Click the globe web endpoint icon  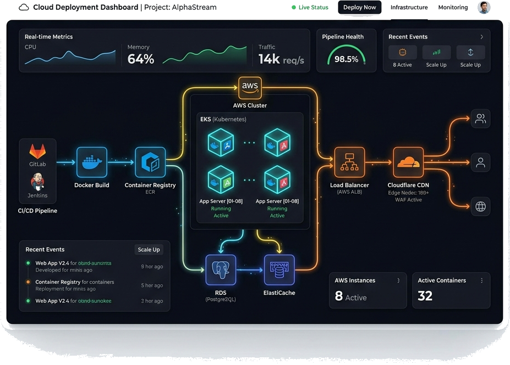click(480, 206)
